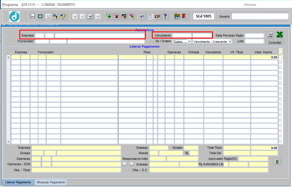292x187 pixels.
Task: Click the traffic light icon near Aprovador Pagto/OC
Action: [x=277, y=161]
